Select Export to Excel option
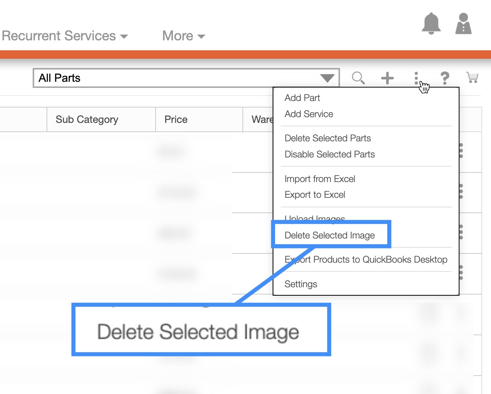This screenshot has width=491, height=394. pyautogui.click(x=315, y=195)
